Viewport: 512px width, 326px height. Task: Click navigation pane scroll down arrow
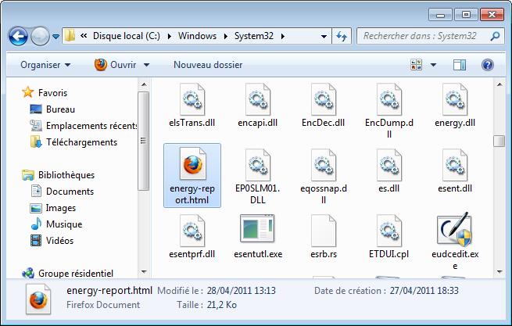click(144, 271)
